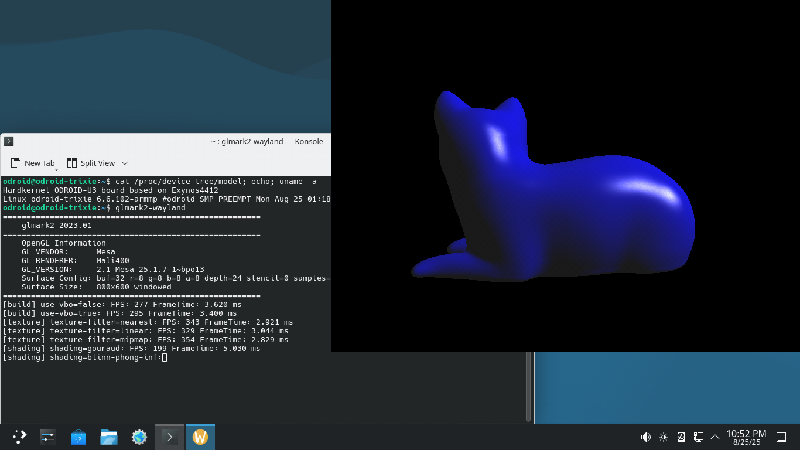This screenshot has width=800, height=450.
Task: Open the Dolphin file manager
Action: (109, 437)
